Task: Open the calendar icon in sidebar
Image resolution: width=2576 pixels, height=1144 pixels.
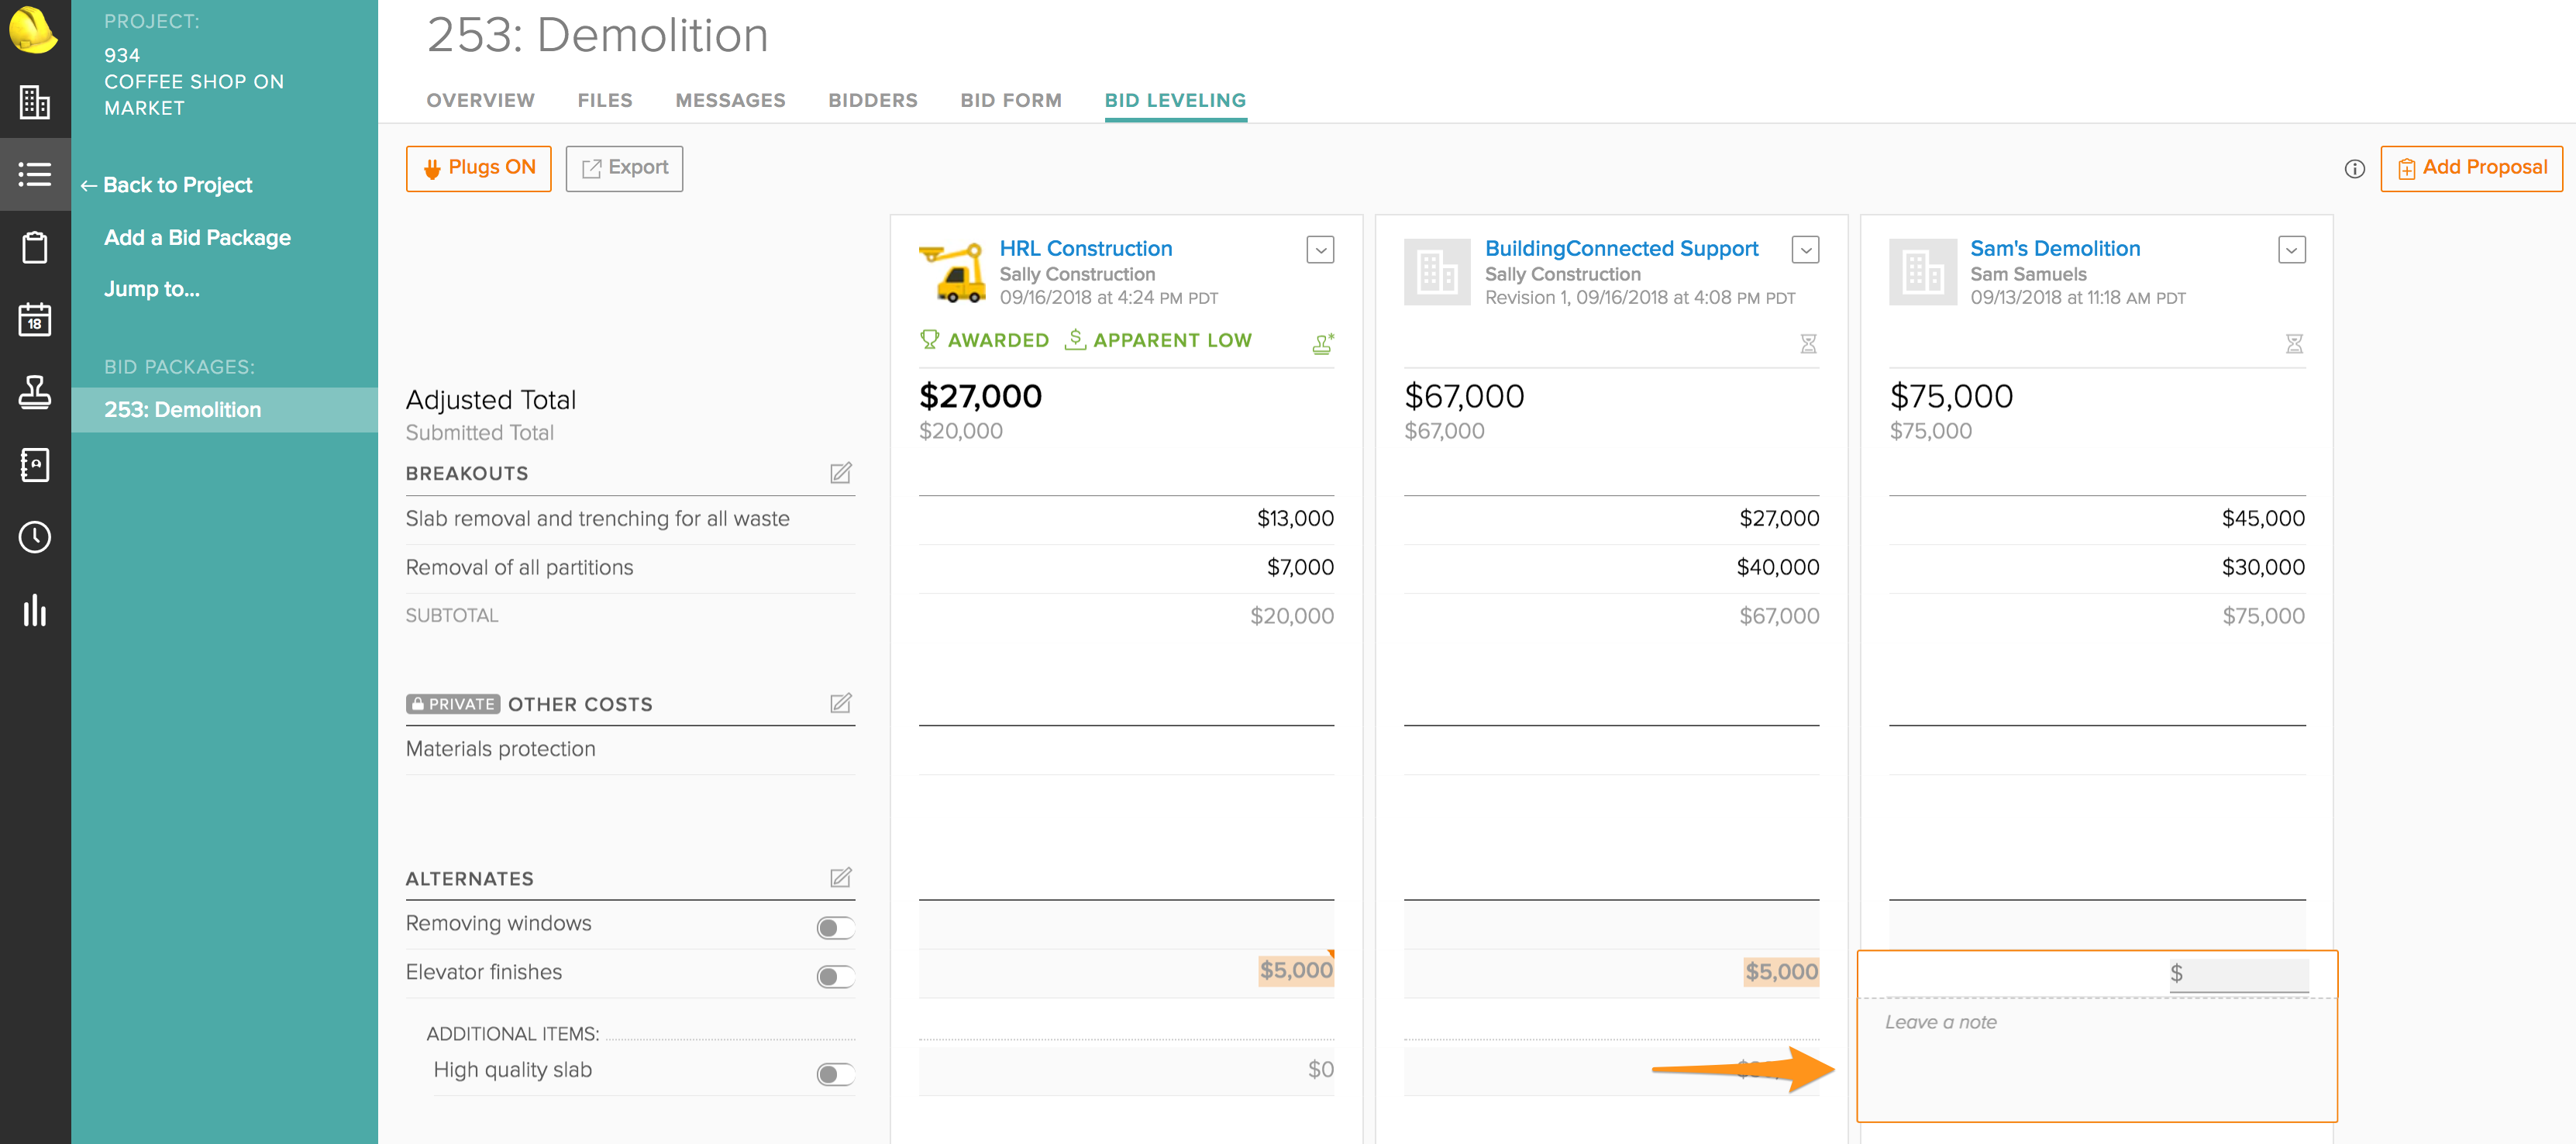Action: (x=35, y=320)
